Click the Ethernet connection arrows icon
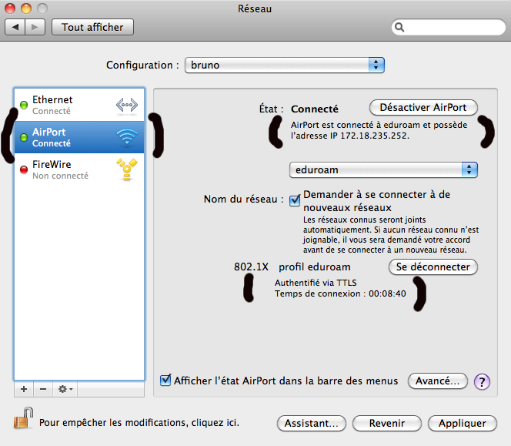The image size is (511, 446). (125, 106)
